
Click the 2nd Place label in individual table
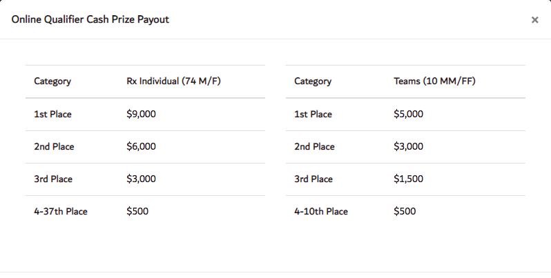coord(54,146)
